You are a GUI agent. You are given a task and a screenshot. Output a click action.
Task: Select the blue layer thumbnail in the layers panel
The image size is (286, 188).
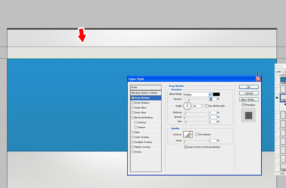[x=283, y=80]
